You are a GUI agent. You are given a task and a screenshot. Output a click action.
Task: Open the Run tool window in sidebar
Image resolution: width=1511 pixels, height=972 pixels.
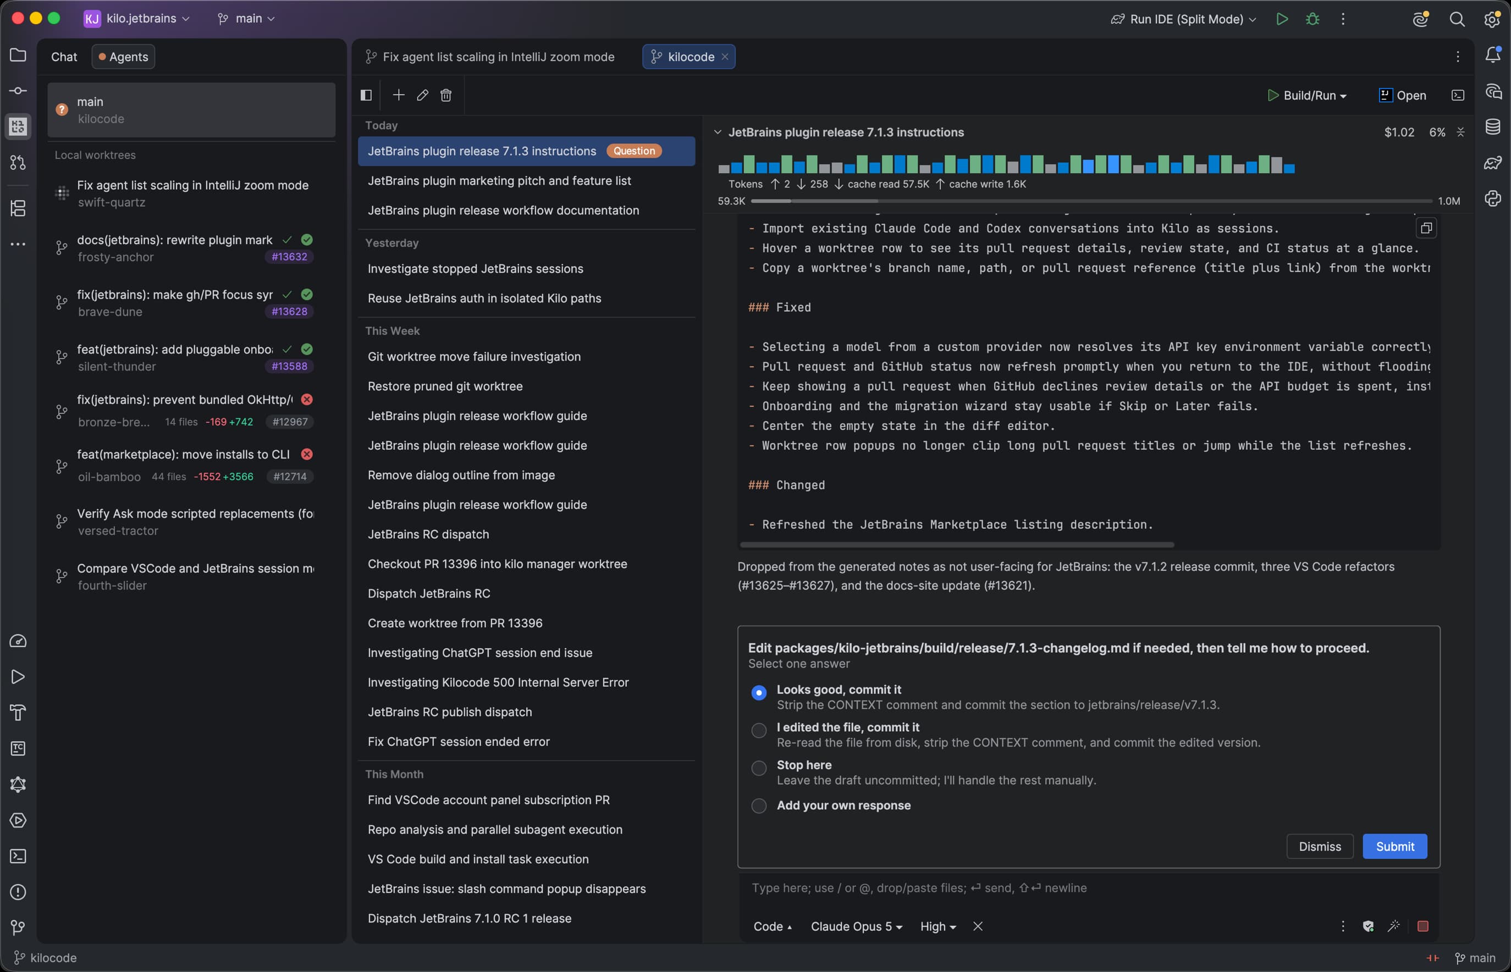18,677
